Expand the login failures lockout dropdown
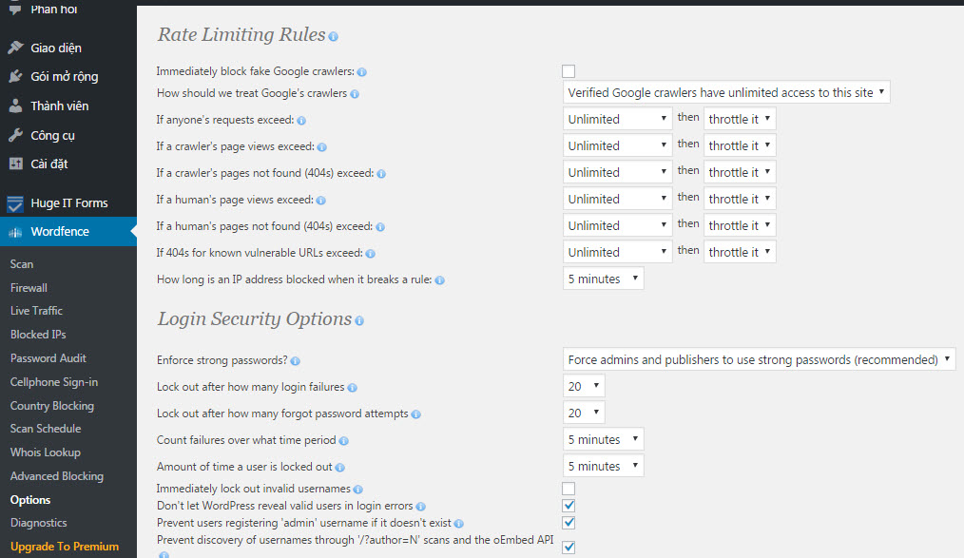Screen dimensions: 964x558 [583, 386]
